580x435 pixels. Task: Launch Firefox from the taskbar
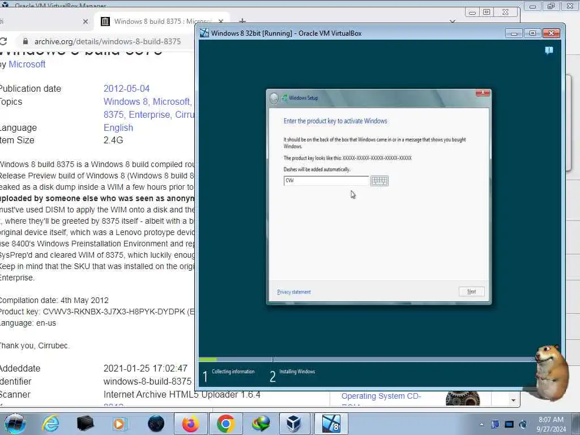point(190,424)
